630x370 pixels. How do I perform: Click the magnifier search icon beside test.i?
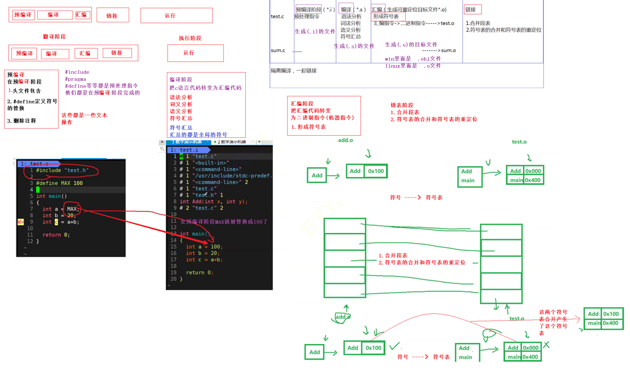tap(162, 149)
